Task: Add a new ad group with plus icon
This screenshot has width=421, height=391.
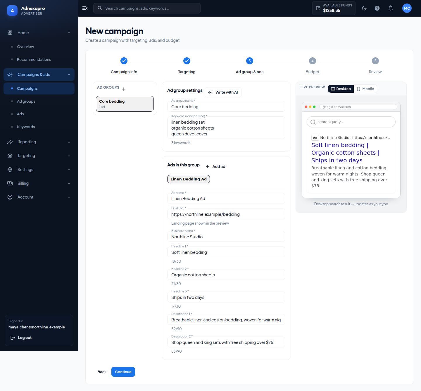Action: click(x=124, y=89)
